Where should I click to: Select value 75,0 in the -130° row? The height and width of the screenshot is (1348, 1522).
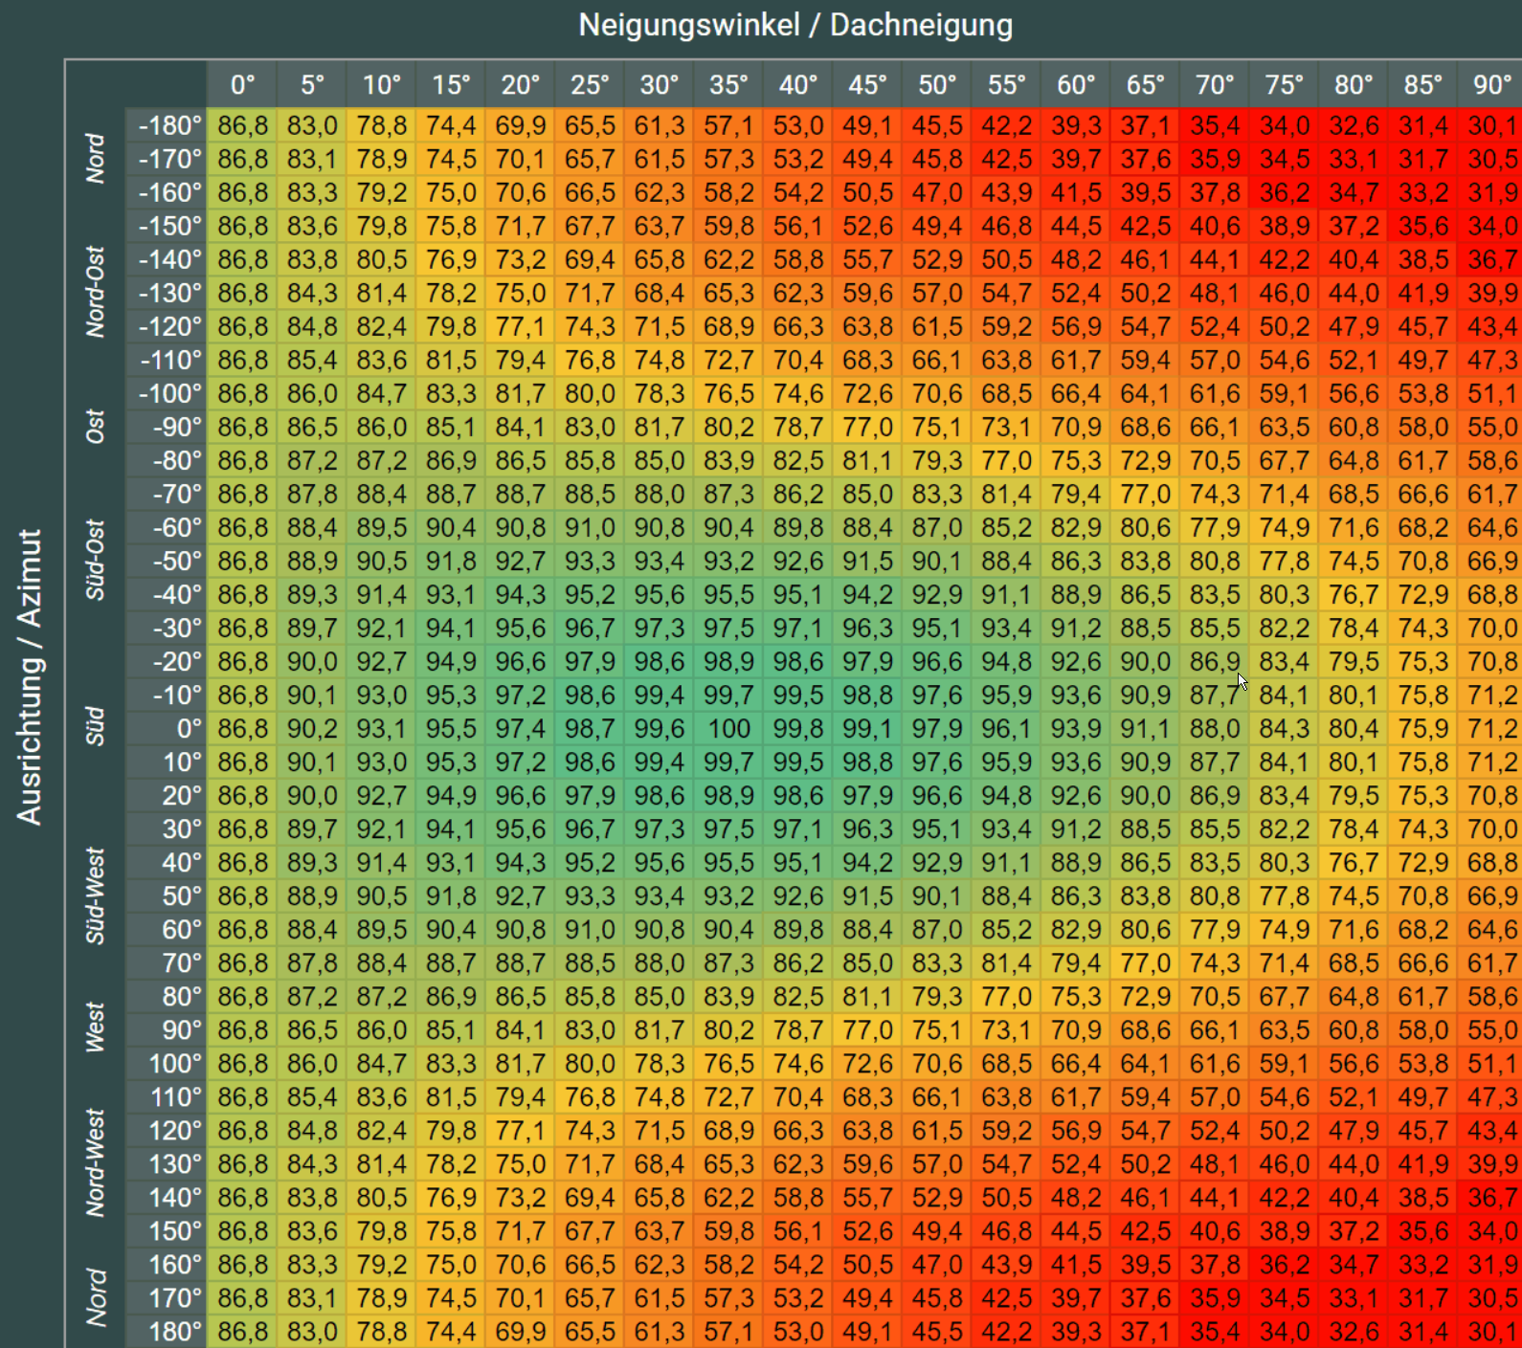click(520, 293)
